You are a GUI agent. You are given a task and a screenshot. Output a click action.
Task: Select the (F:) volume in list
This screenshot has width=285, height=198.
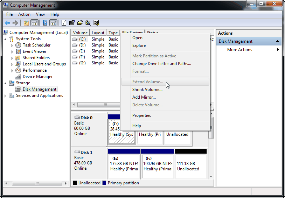pos(82,57)
